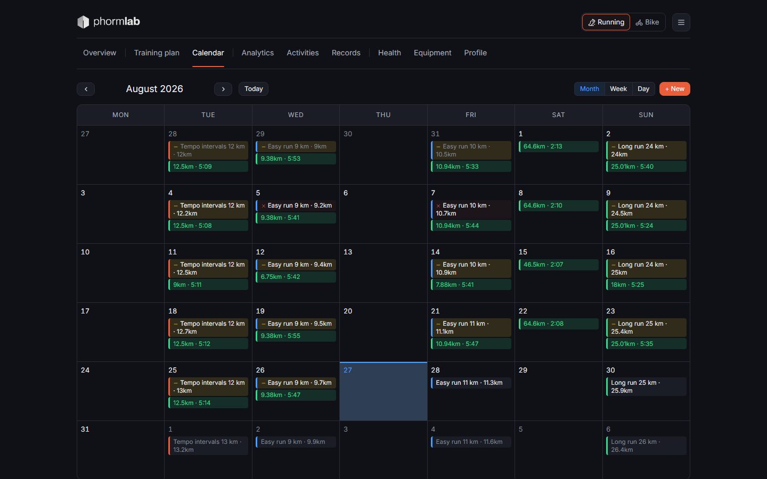Open Aug 30 planned Long run 25.9km
Viewport: 767px width, 479px height.
(646, 387)
